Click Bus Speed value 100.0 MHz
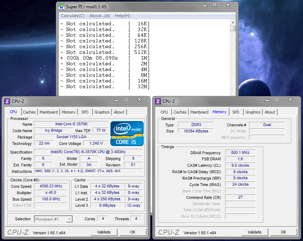 (x=51, y=199)
